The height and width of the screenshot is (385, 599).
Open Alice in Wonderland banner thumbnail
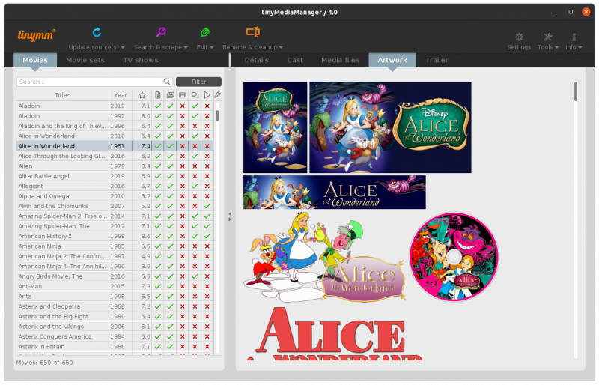coord(334,192)
